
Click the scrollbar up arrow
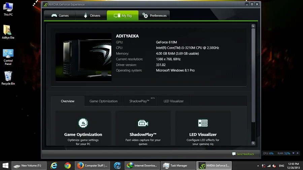pyautogui.click(x=253, y=26)
